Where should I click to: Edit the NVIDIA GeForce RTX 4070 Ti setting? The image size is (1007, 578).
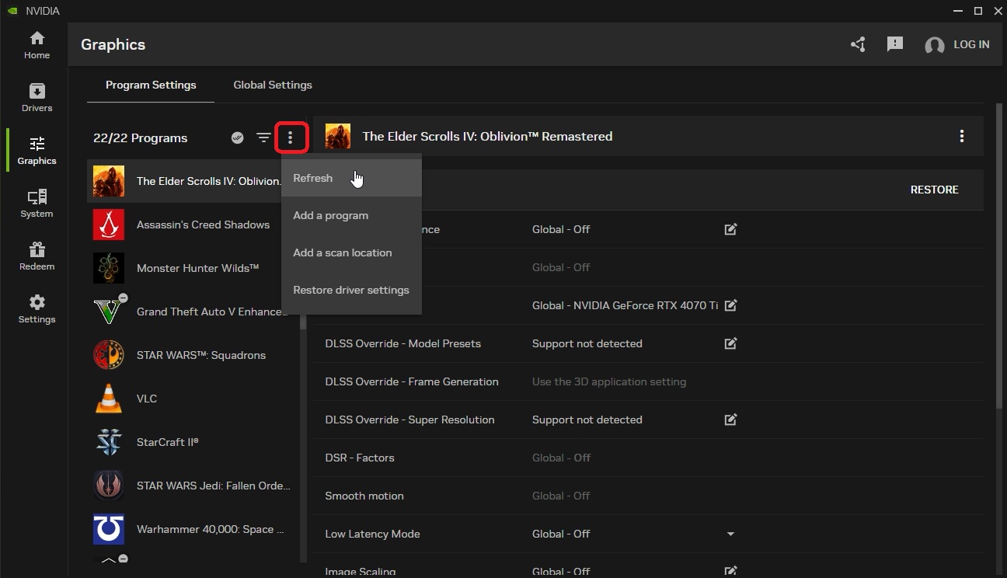coord(730,305)
